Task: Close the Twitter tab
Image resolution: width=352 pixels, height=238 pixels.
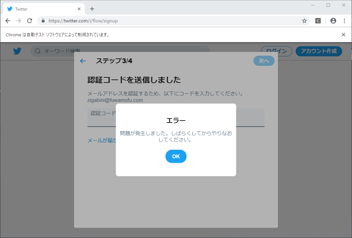Action: click(80, 9)
